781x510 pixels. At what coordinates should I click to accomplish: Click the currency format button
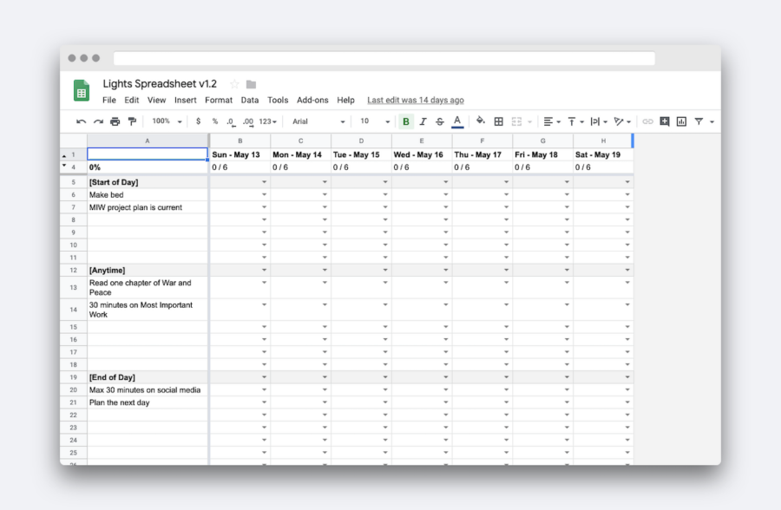[x=199, y=121]
